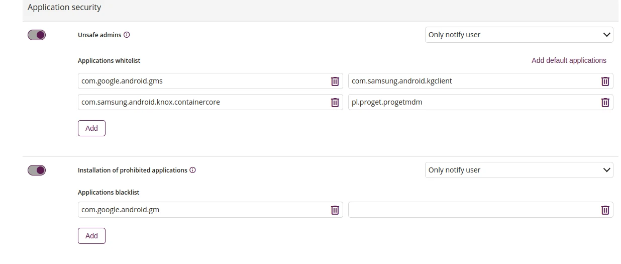Viewport: 621px width, 264px height.
Task: Select the Application security section header
Action: (x=64, y=8)
